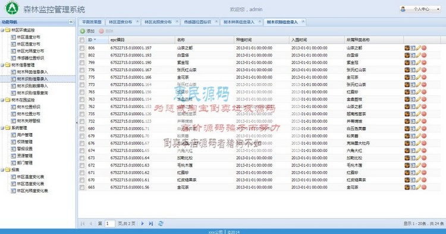Close the 树木识别信息录入 tab
The width and height of the screenshot is (446, 234).
tap(303, 21)
